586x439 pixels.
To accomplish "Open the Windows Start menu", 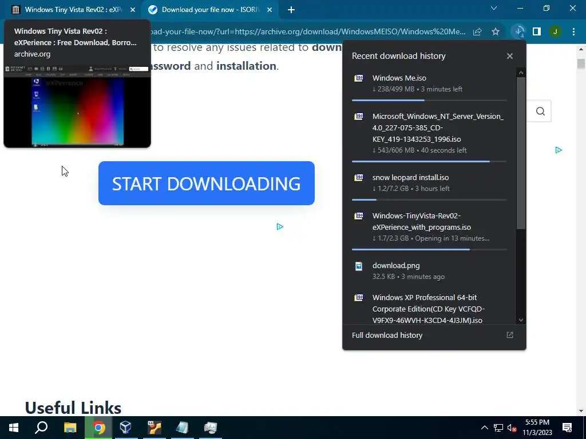I will [14, 428].
